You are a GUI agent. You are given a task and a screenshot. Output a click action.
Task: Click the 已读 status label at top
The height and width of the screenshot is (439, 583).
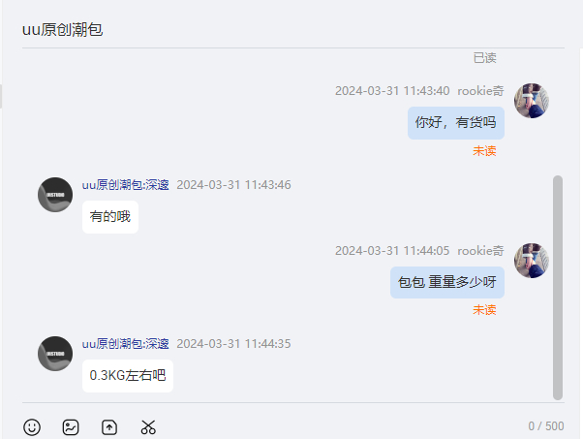point(485,58)
